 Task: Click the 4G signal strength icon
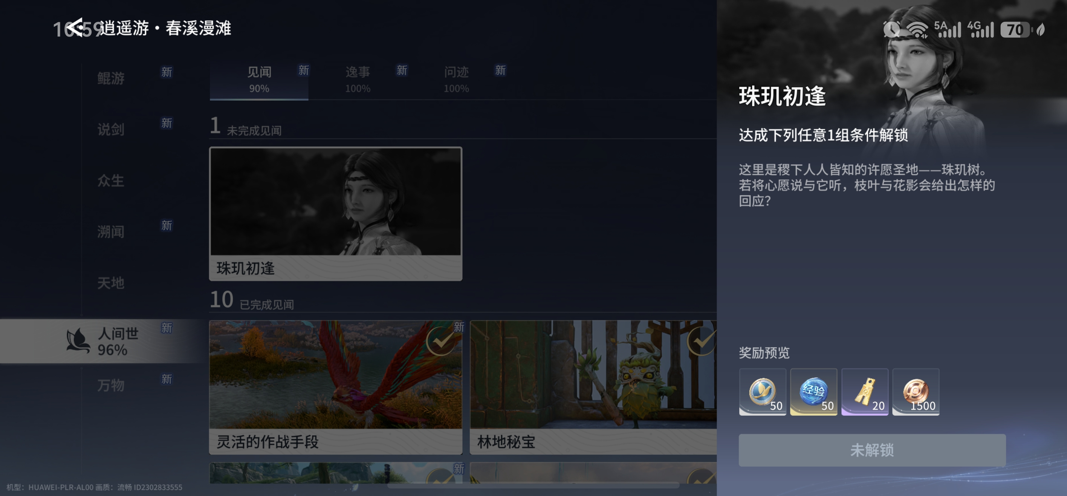point(980,29)
